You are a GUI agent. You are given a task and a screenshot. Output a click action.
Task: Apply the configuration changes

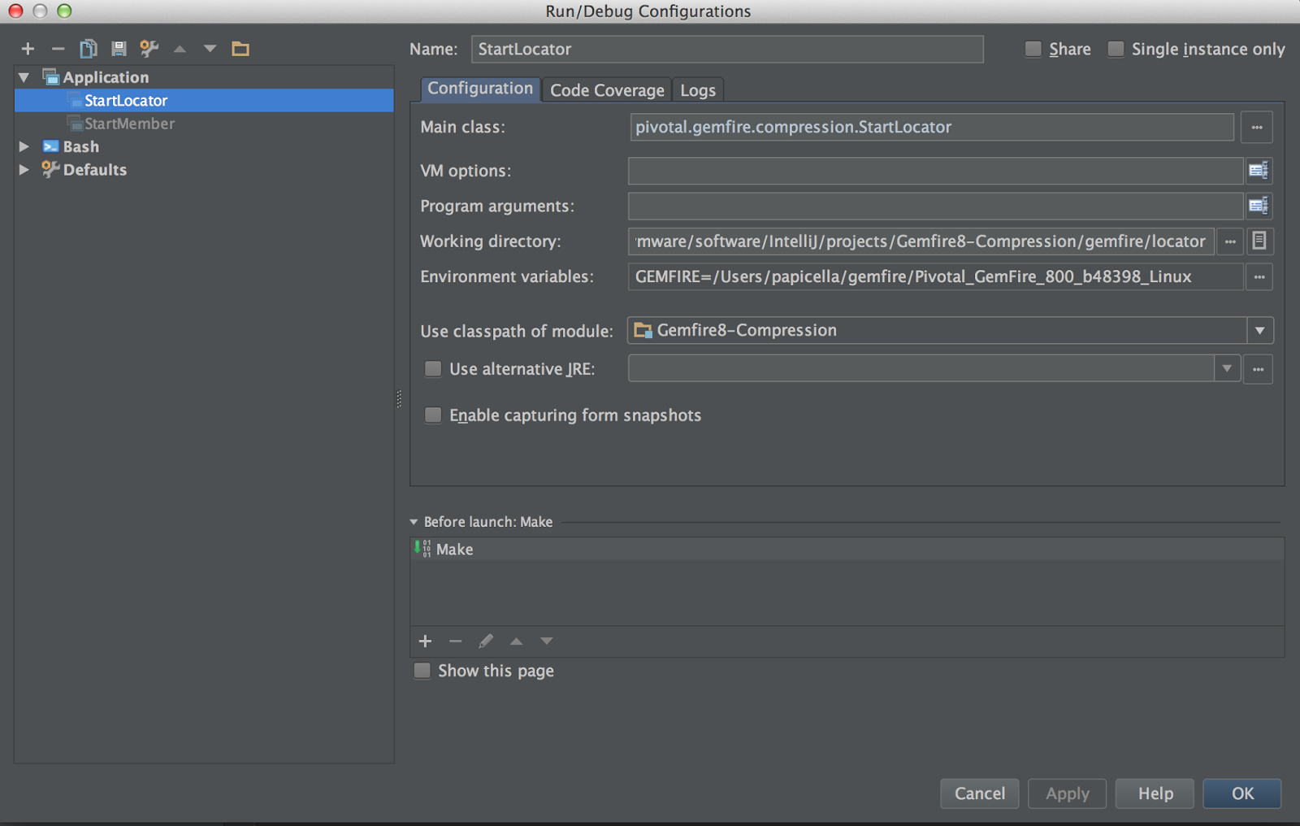click(1067, 793)
